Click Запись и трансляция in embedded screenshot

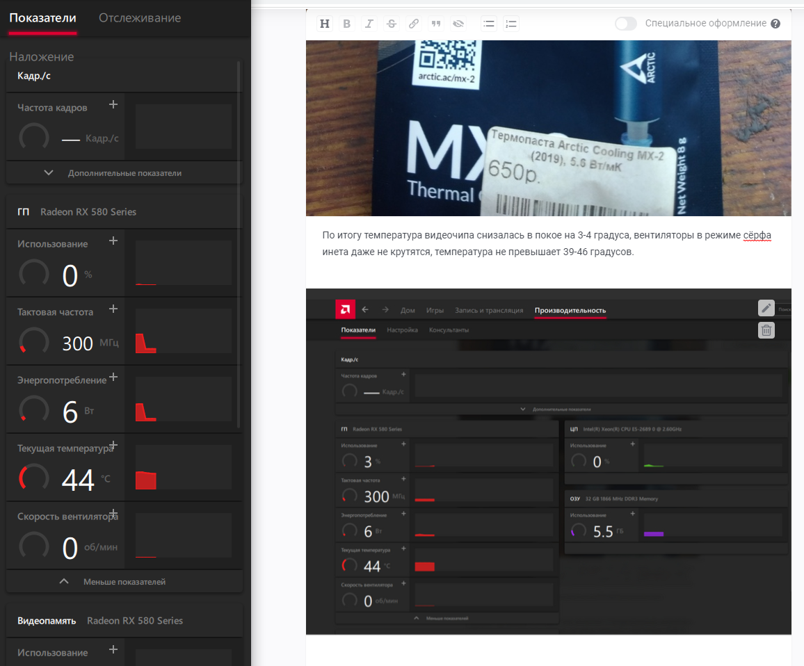click(x=489, y=310)
